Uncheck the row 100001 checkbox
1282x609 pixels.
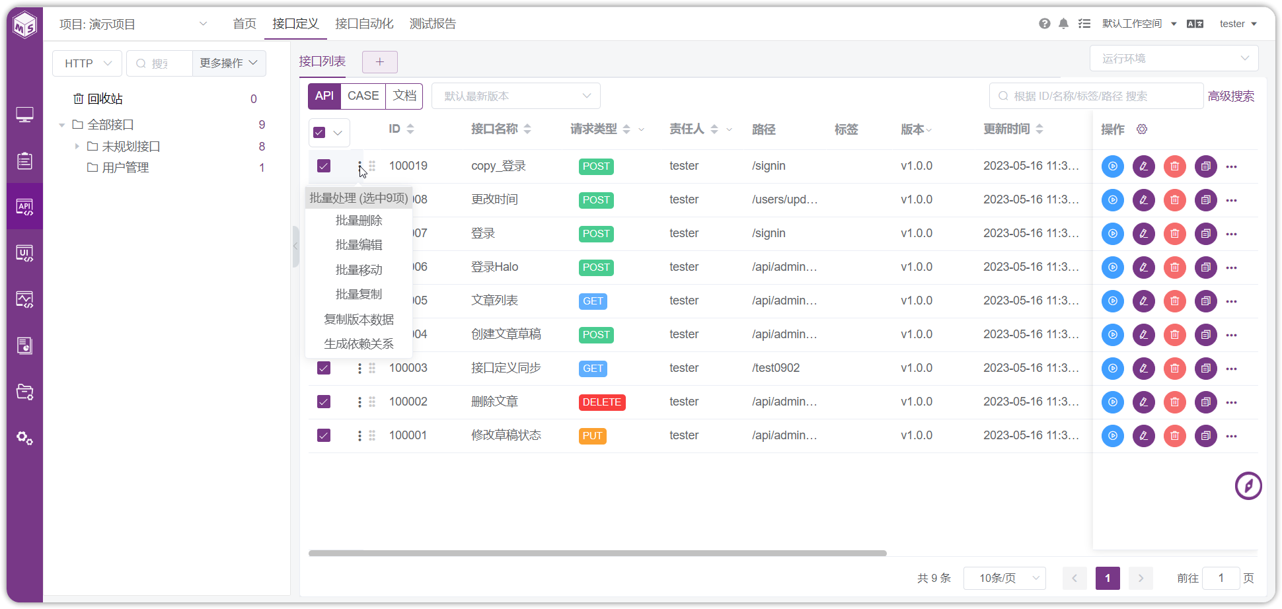(324, 435)
